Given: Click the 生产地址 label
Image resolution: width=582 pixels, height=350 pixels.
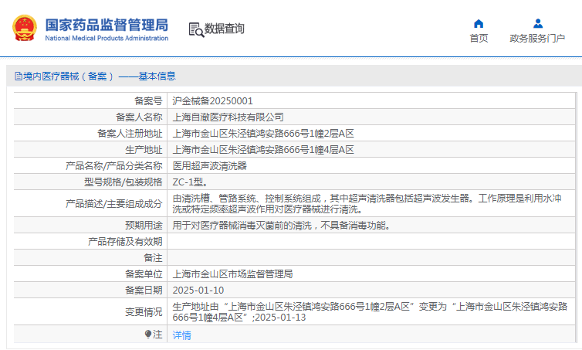Looking at the screenshot, I should (144, 150).
